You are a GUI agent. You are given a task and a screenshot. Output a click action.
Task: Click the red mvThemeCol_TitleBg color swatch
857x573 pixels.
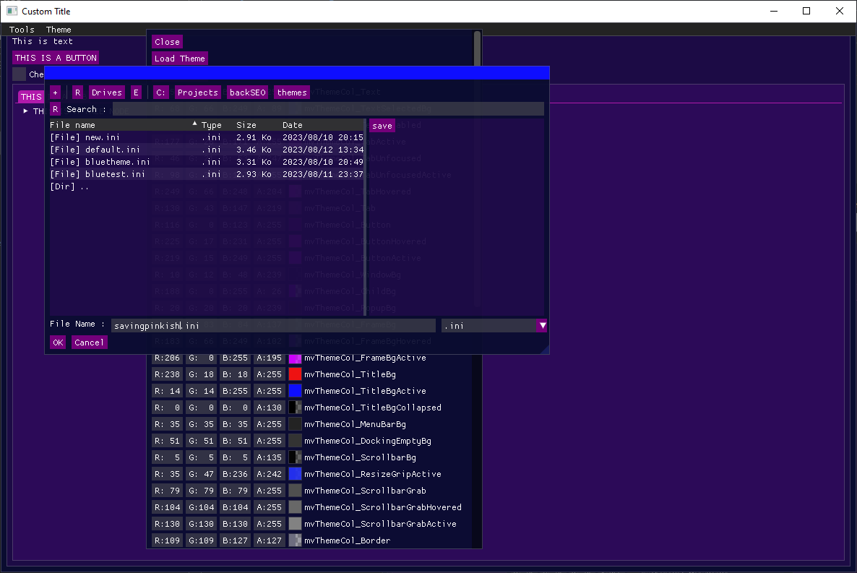(x=294, y=374)
